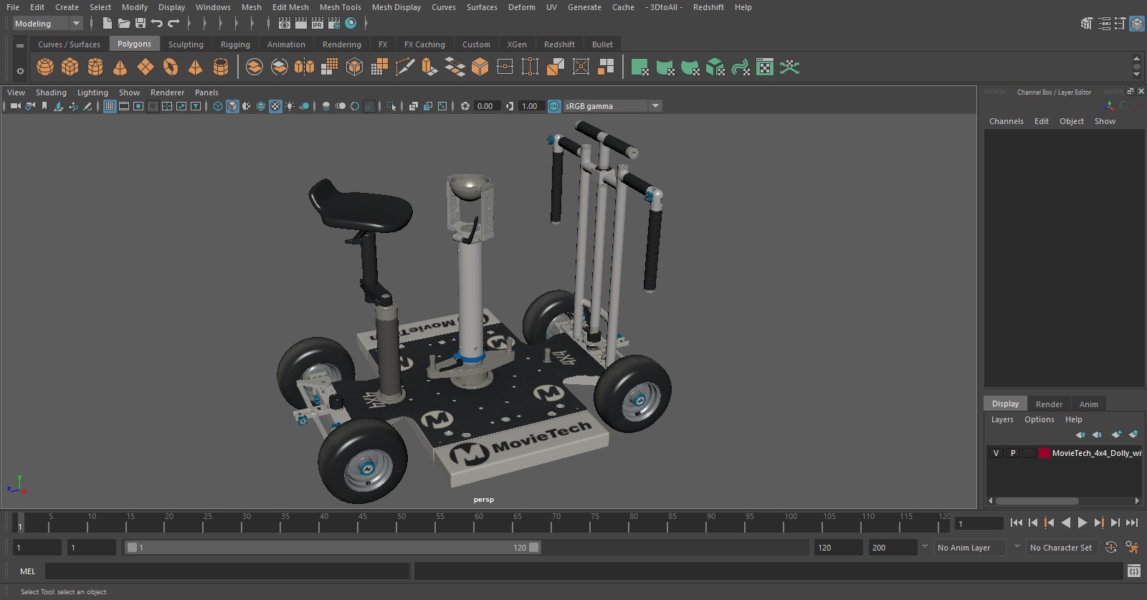The height and width of the screenshot is (600, 1147).
Task: Click the MEL command line input field
Action: point(227,571)
